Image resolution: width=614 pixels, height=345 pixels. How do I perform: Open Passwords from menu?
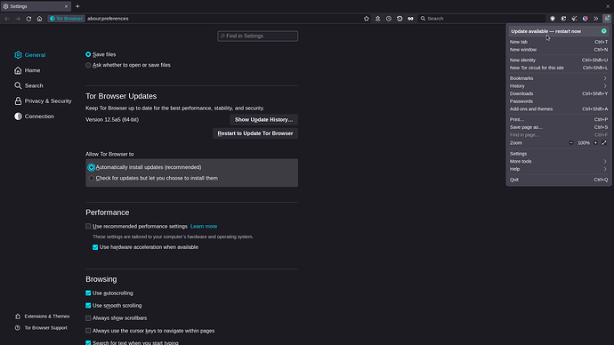559,101
